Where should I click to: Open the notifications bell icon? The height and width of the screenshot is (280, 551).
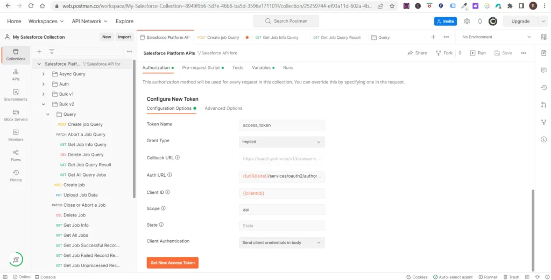(x=479, y=21)
